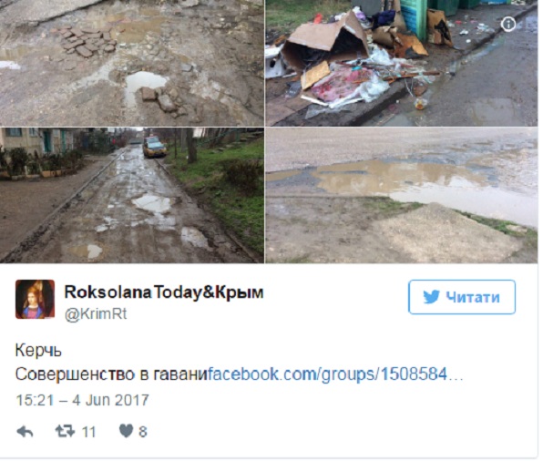Click the retweet icon
The height and width of the screenshot is (461, 543).
point(65,431)
